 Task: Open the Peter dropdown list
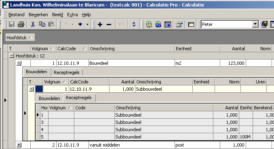pos(255,24)
